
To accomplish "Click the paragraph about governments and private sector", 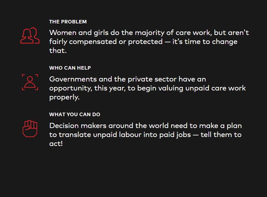I will (147, 88).
